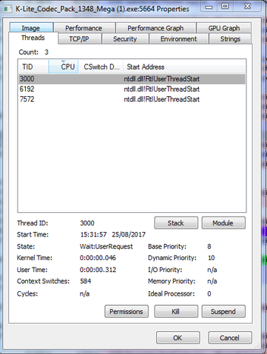Click the Context Switches value 584
The width and height of the screenshot is (267, 354).
(x=86, y=281)
